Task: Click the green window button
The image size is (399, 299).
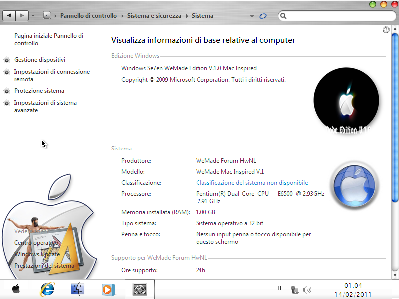Action: pyautogui.click(x=372, y=4)
